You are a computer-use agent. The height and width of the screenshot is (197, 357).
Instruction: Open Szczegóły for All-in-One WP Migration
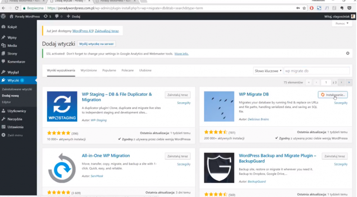click(x=184, y=164)
